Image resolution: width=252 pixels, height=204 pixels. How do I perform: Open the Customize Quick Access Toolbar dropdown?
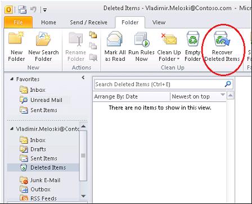[x=44, y=10]
